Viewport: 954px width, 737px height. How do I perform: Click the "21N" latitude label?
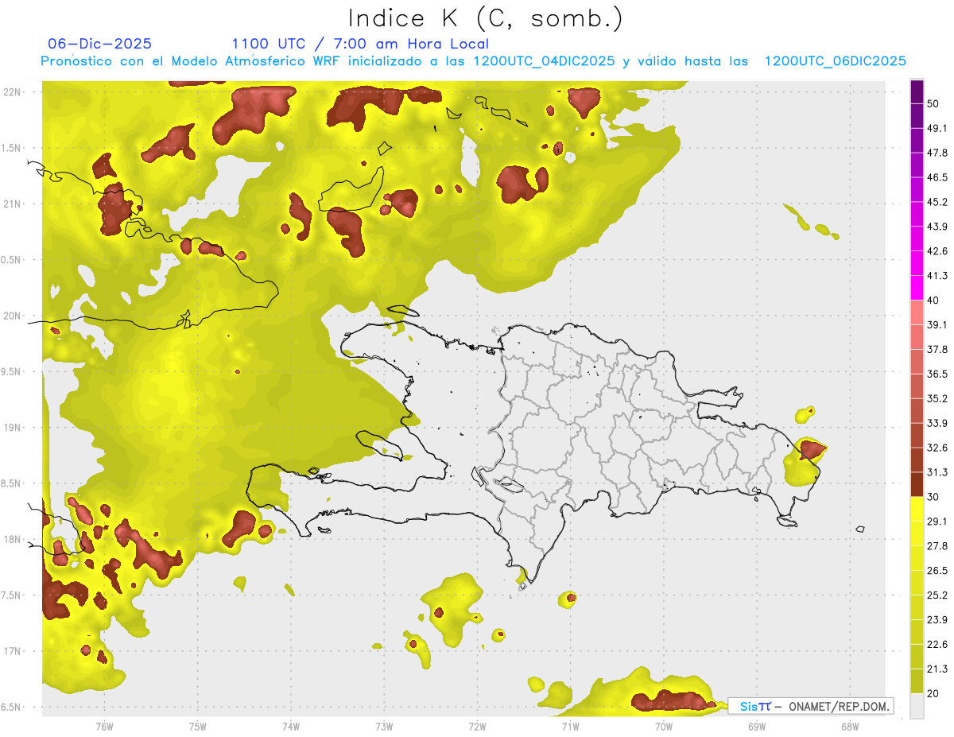[x=13, y=204]
